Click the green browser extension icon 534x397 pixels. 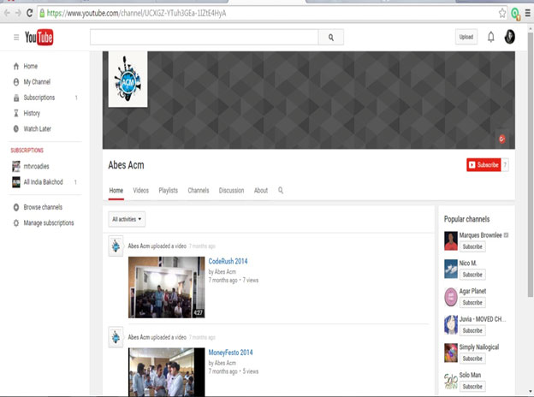[515, 14]
